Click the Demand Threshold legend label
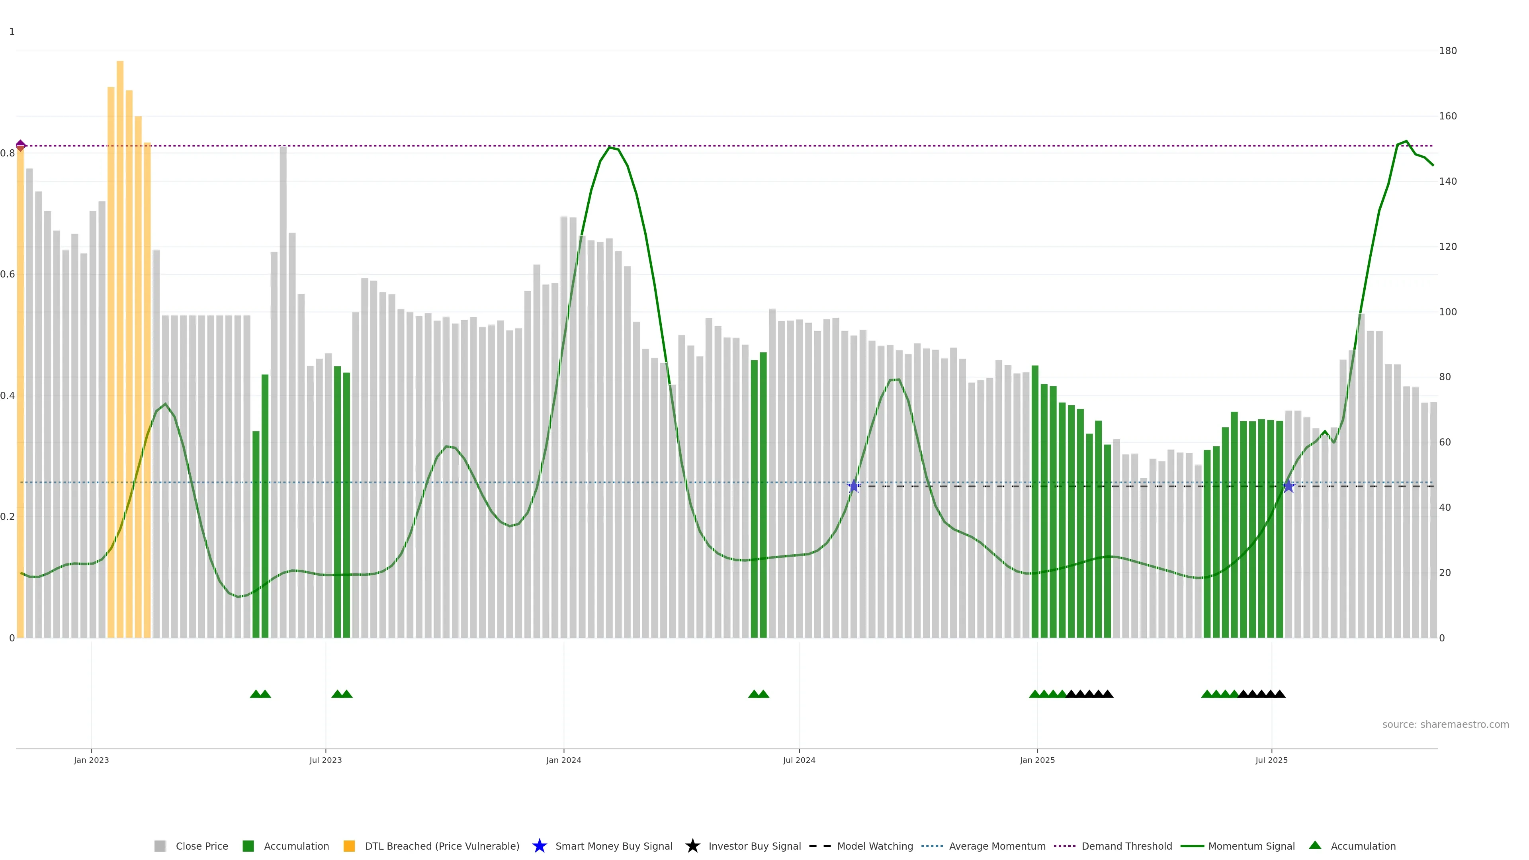The image size is (1529, 860). click(1126, 846)
